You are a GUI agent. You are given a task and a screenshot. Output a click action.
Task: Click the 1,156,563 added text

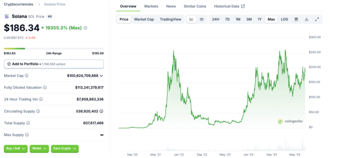click(x=54, y=64)
